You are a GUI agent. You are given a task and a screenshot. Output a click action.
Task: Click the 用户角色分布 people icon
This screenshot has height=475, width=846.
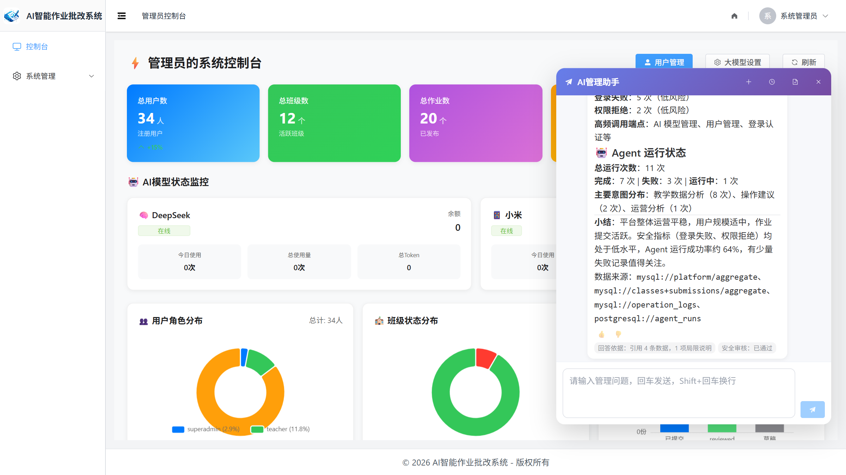pyautogui.click(x=143, y=321)
